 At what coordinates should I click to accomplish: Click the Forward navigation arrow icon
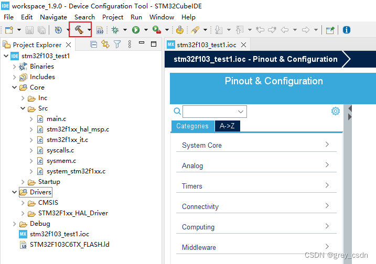[306, 30]
